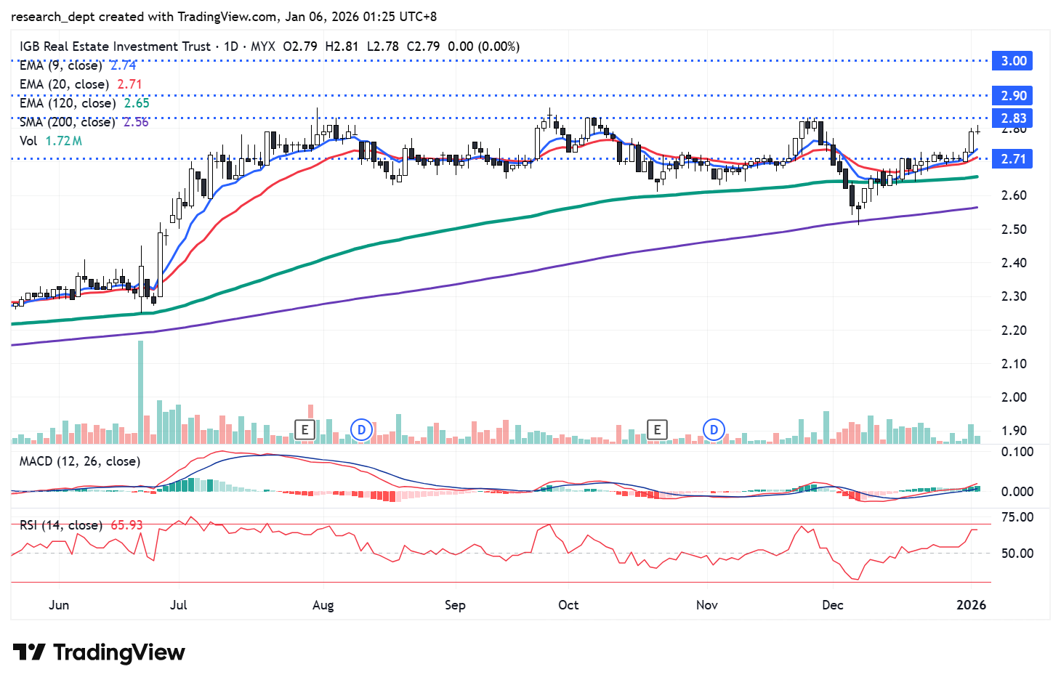The width and height of the screenshot is (1061, 685).
Task: Select the EMA (120, close) indicator label
Action: 67,103
